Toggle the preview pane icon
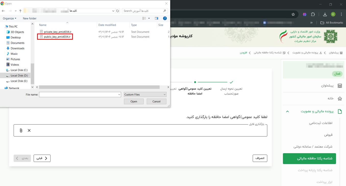 click(x=156, y=18)
